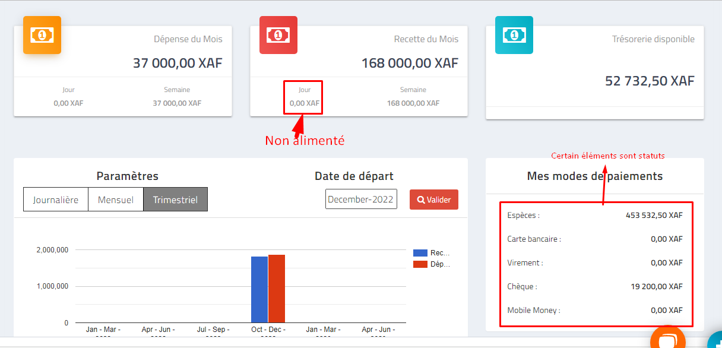Open the Date de départ date picker

pos(361,200)
